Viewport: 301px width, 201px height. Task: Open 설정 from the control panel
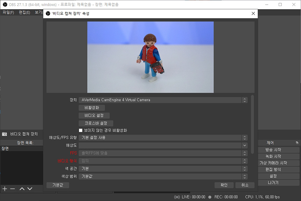279,176
